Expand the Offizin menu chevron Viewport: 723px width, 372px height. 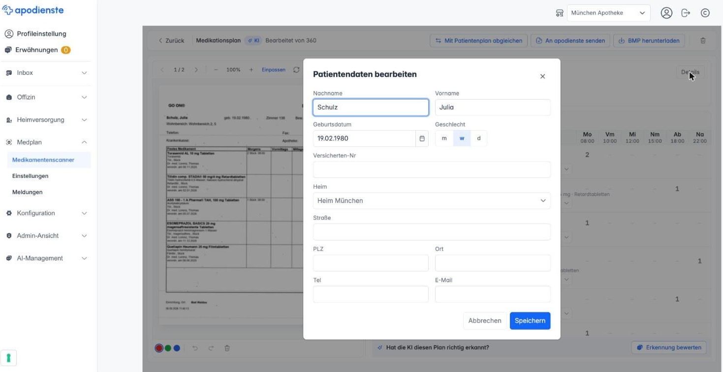pyautogui.click(x=84, y=97)
